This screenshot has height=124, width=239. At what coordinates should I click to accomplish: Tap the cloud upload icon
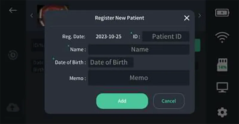click(x=13, y=107)
